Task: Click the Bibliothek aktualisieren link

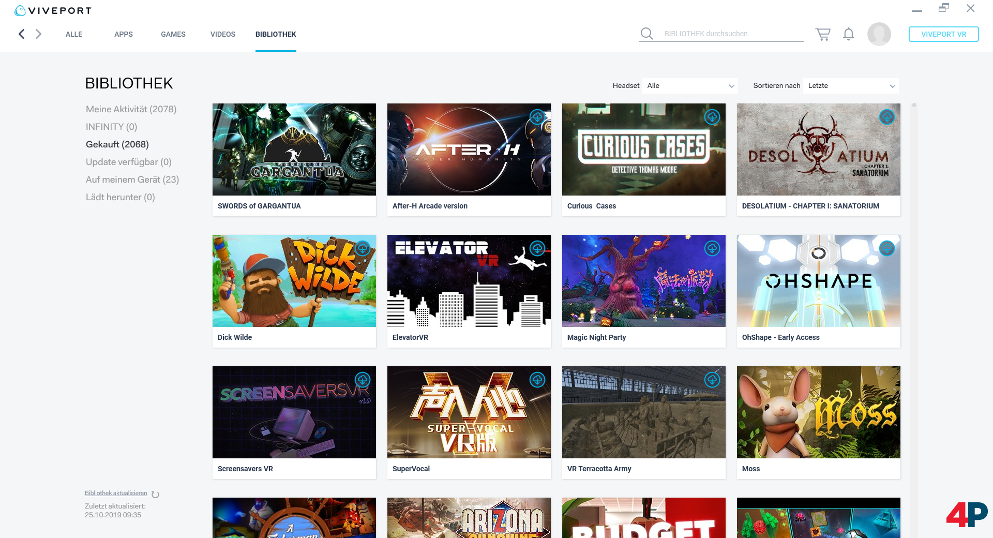Action: coord(116,493)
